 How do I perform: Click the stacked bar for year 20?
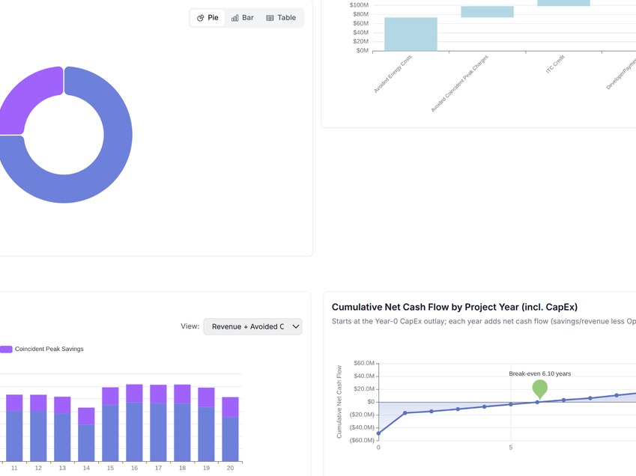(x=231, y=430)
